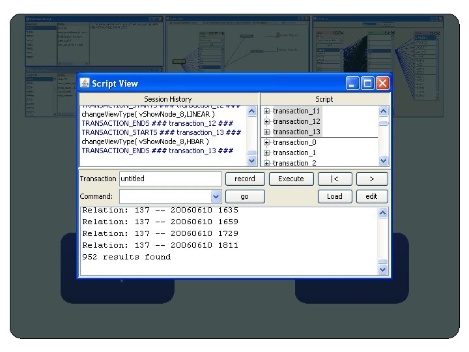Click the go button
The width and height of the screenshot is (469, 352).
(245, 197)
